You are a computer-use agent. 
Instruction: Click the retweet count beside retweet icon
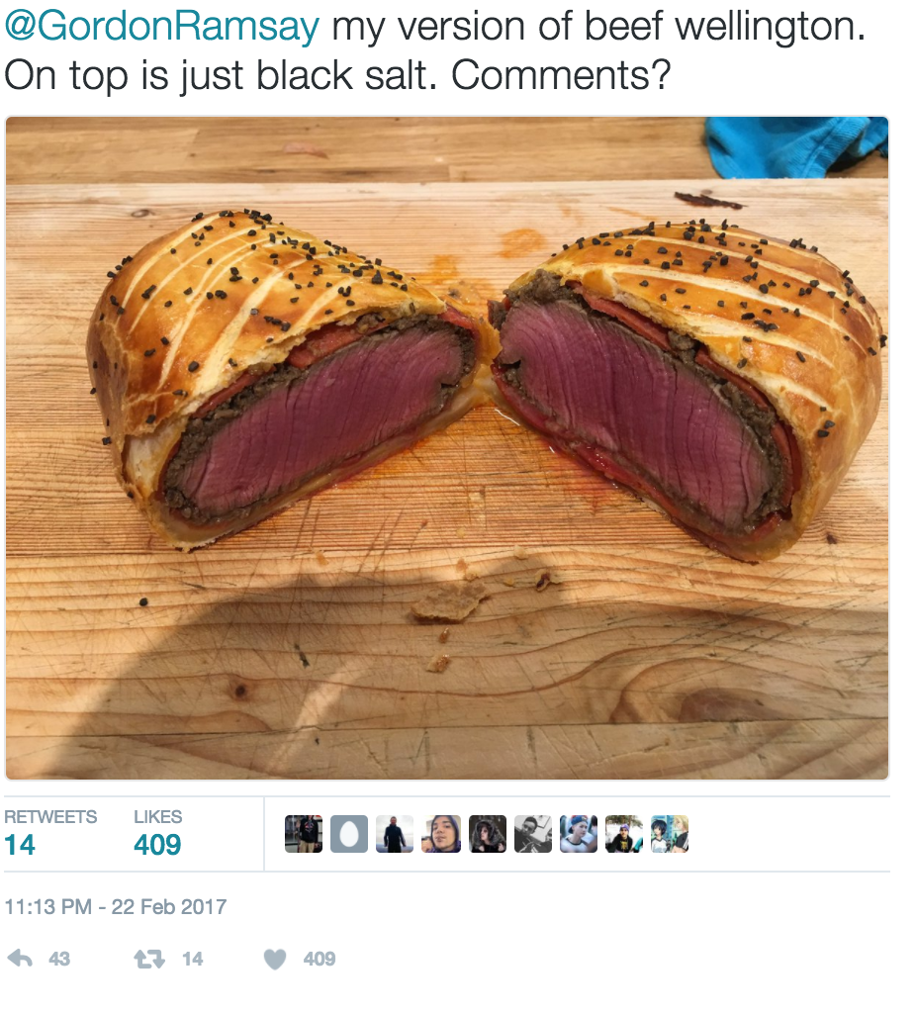coord(192,959)
